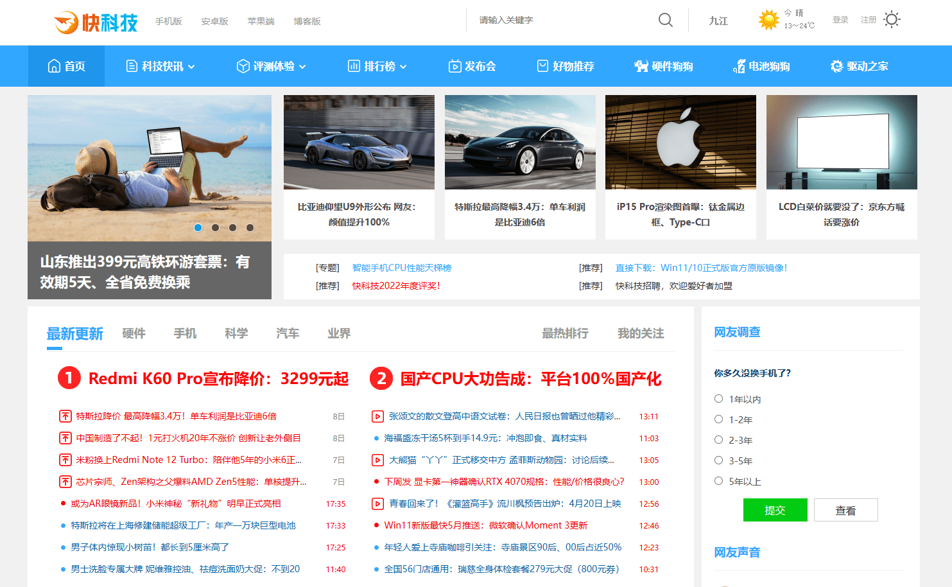Select the 5年以上 radio option
This screenshot has height=587, width=952.
[x=719, y=481]
